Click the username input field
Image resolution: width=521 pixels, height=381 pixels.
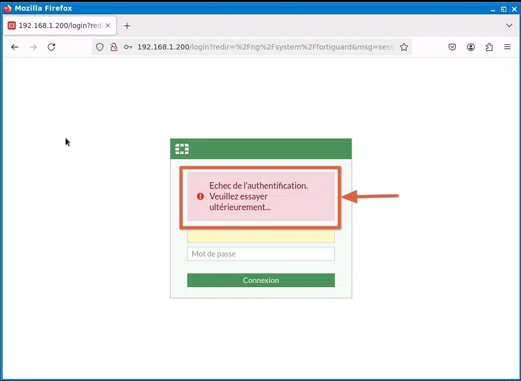[x=261, y=236]
